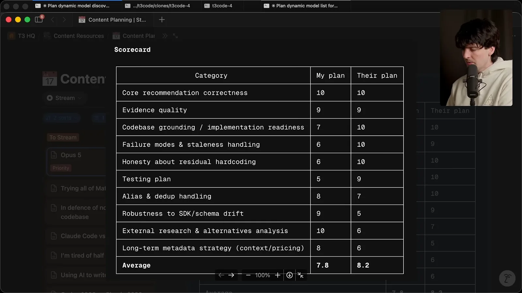Open Content Resources breadcrumb
The height and width of the screenshot is (293, 522).
(x=74, y=36)
